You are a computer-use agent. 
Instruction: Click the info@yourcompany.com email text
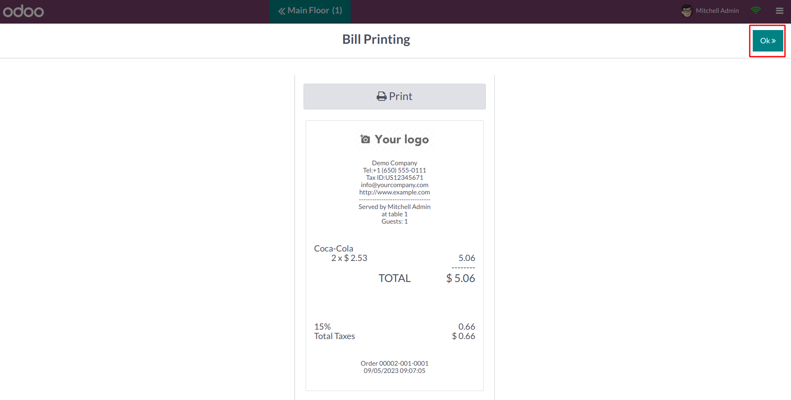click(395, 185)
